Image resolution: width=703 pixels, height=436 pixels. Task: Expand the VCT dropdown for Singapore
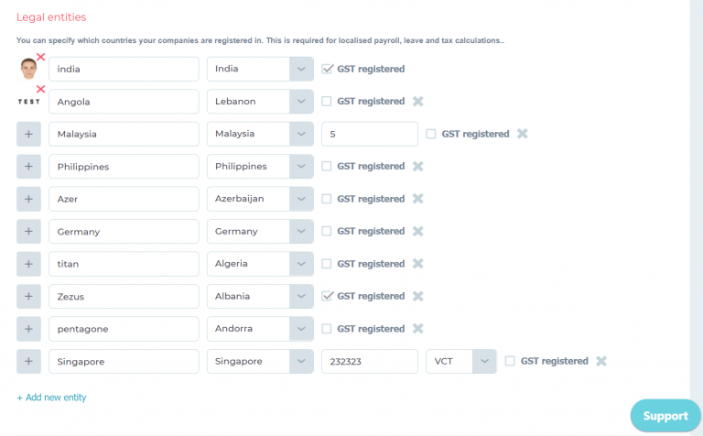(461, 361)
